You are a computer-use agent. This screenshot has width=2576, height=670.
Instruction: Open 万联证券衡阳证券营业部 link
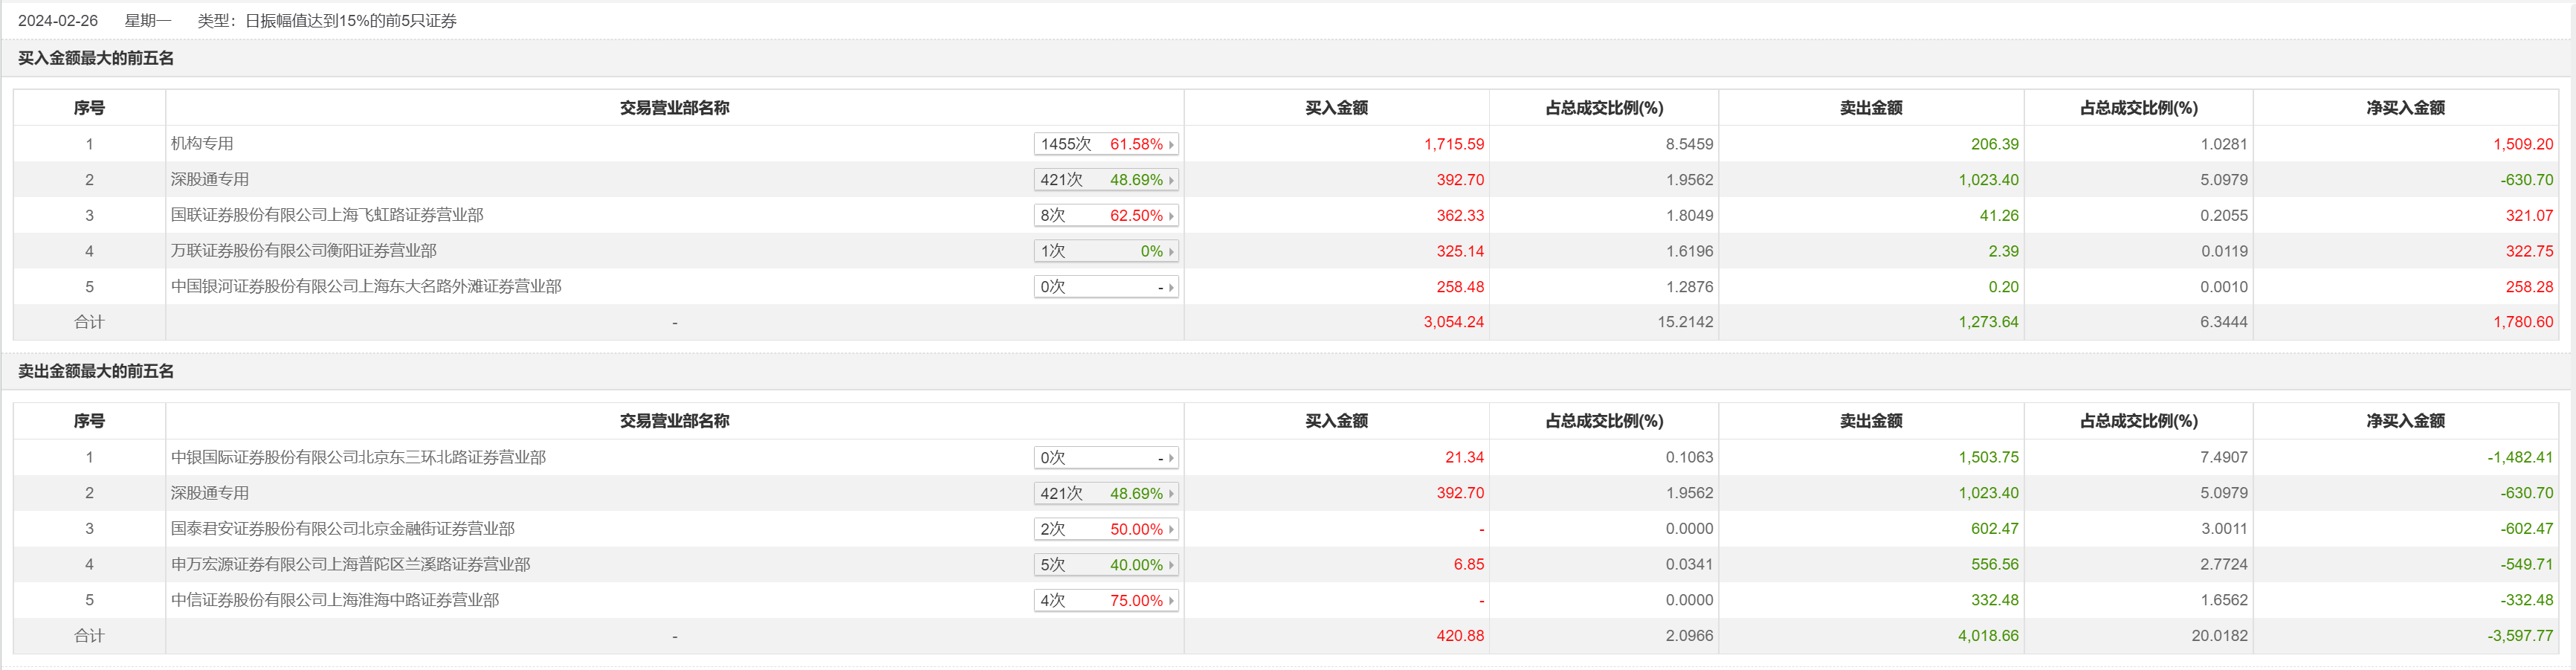pos(304,251)
